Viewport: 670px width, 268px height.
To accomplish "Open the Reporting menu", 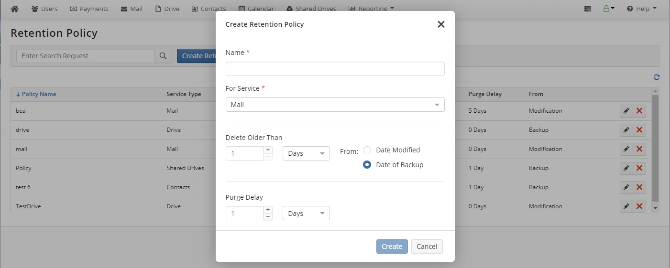I will pos(371,9).
